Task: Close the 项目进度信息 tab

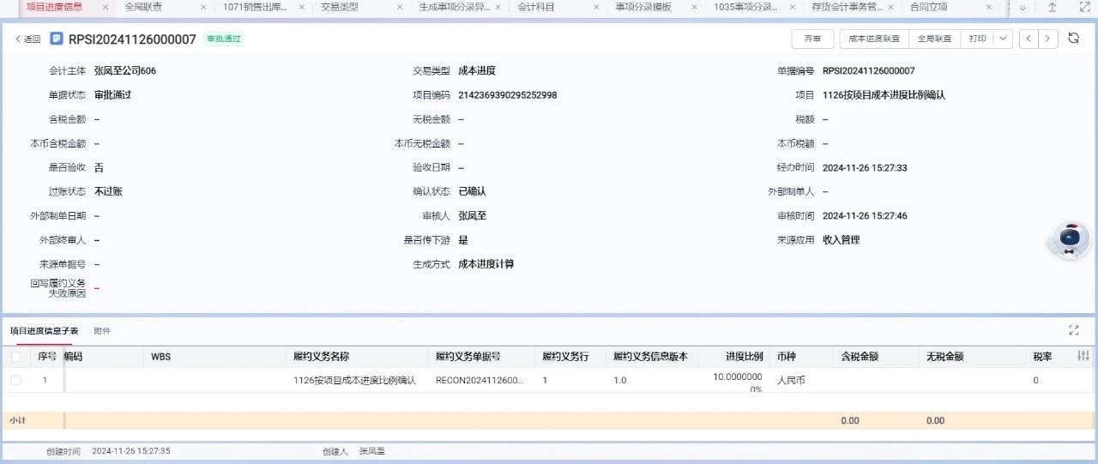Action: point(106,7)
